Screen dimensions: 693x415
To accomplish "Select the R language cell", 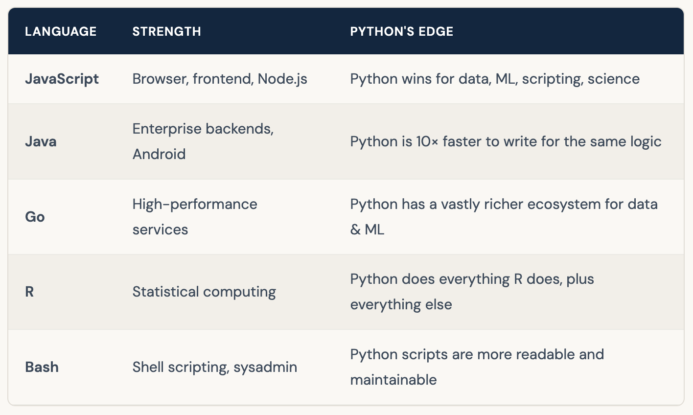I will (29, 292).
